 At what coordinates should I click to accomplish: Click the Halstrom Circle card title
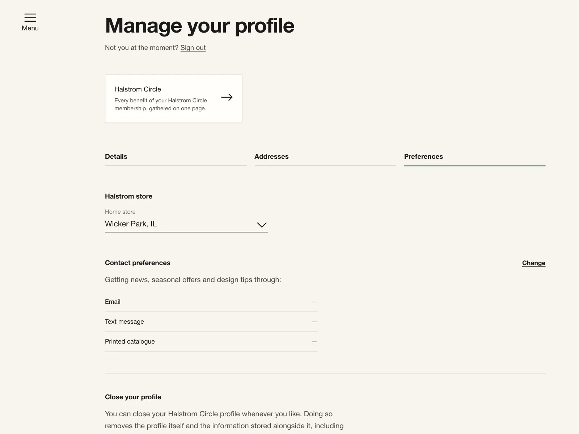pos(138,89)
